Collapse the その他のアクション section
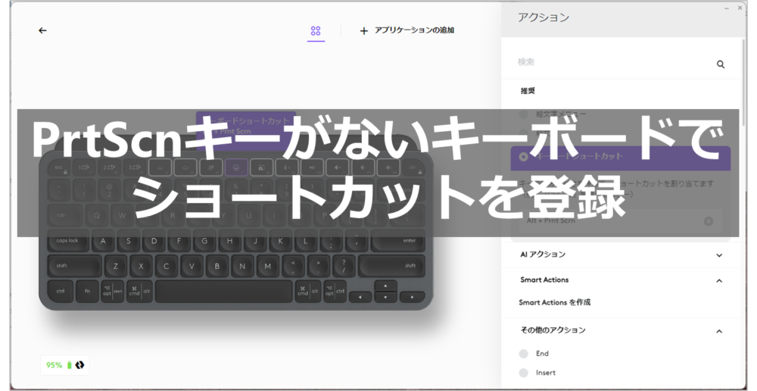This screenshot has height=391, width=757. tap(719, 331)
